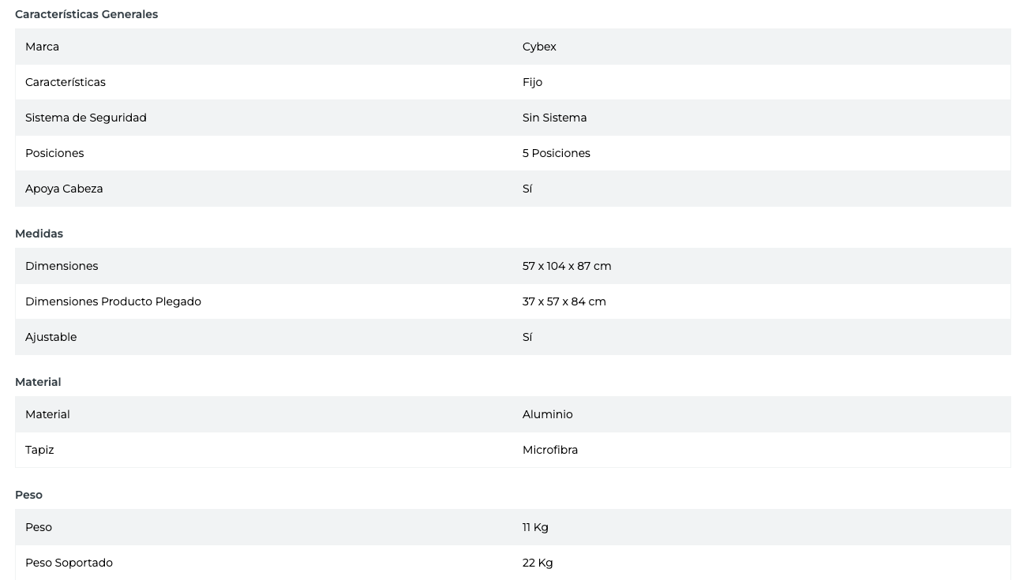Image resolution: width=1012 pixels, height=580 pixels.
Task: Click the Sin Sistema value
Action: click(554, 118)
